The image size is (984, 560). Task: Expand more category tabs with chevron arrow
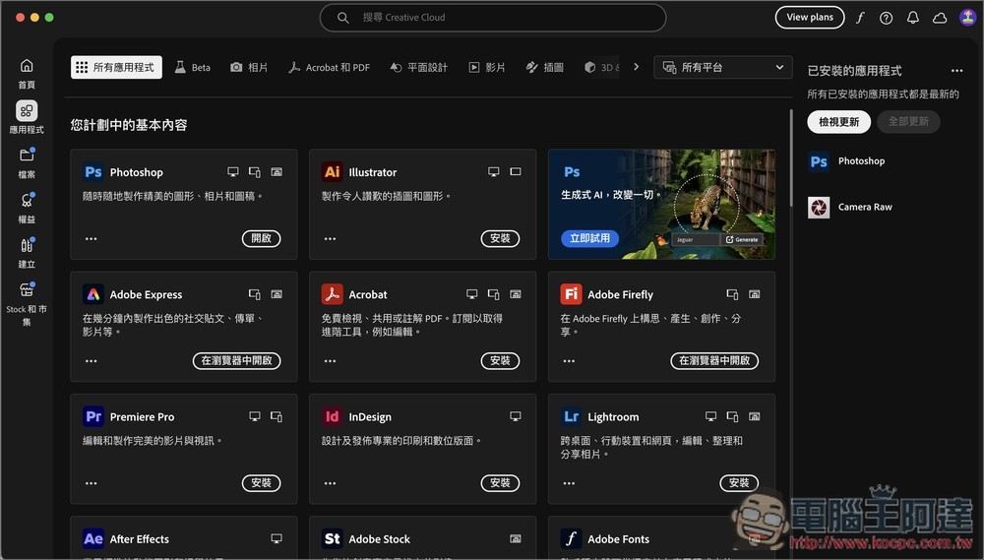pyautogui.click(x=637, y=67)
